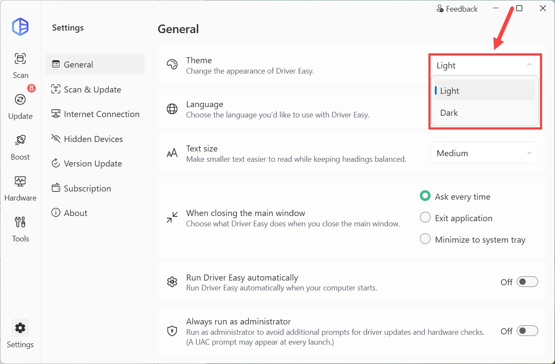Click the Feedback headset icon
This screenshot has width=555, height=364.
click(x=440, y=9)
